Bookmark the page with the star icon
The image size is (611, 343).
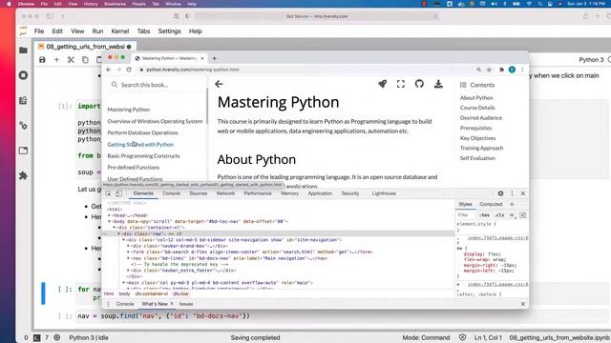[x=489, y=70]
